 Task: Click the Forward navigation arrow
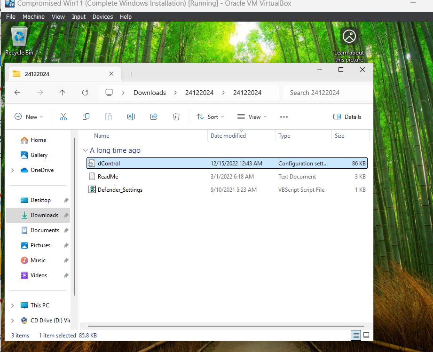(40, 93)
